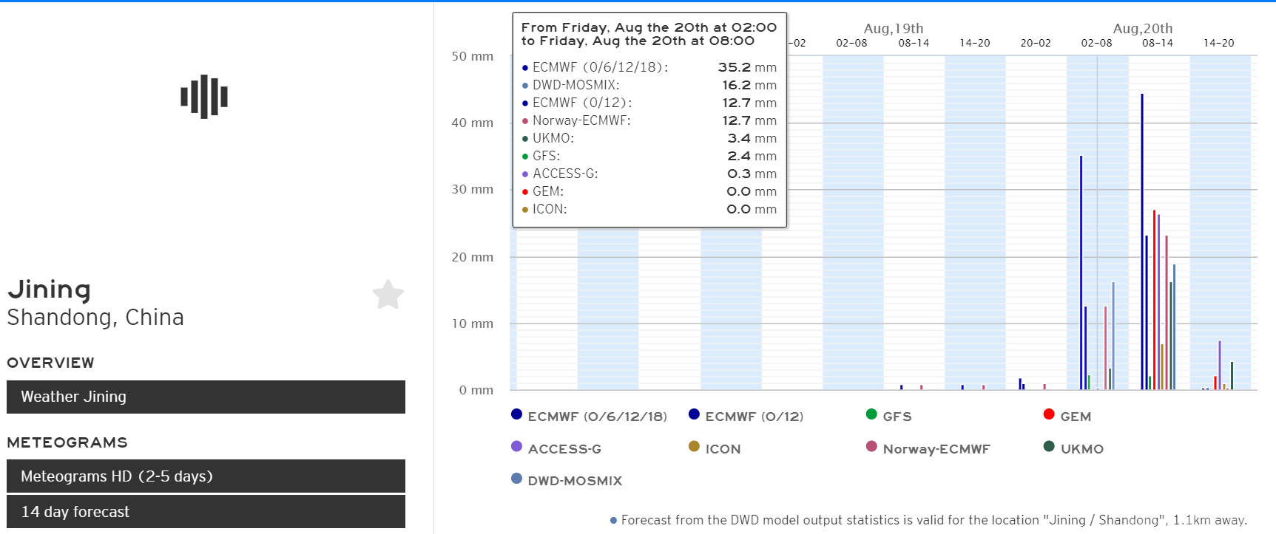
Task: Click the olive ICON legend dot
Action: coord(694,446)
